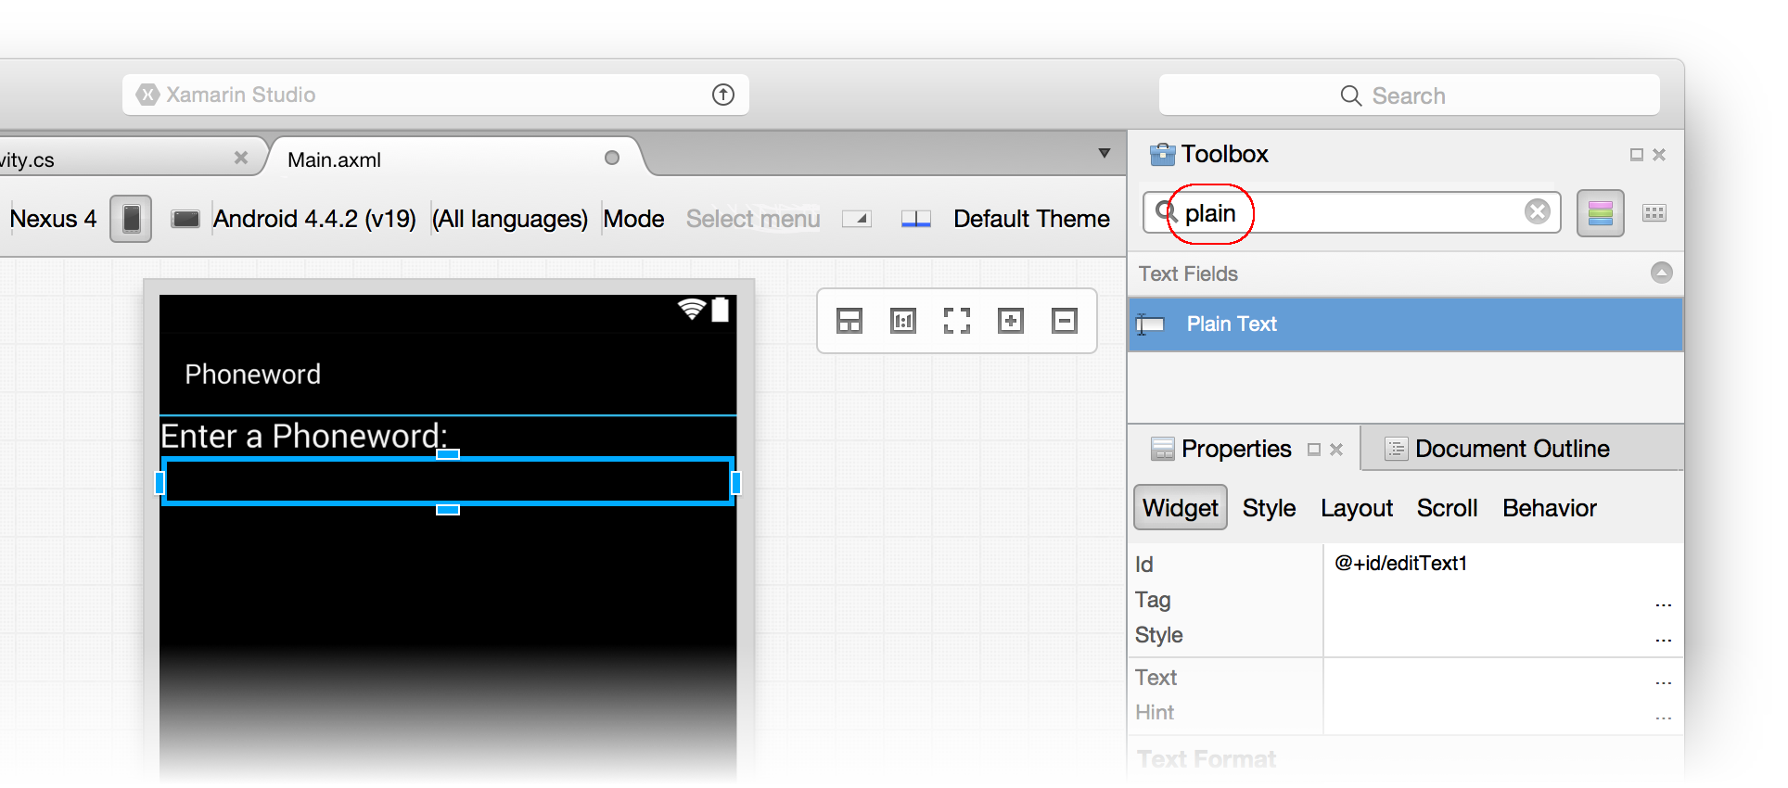Open the Android 4.4.2 (v19) version dropdown
Viewport: 1788px width, 788px height.
coord(314,219)
